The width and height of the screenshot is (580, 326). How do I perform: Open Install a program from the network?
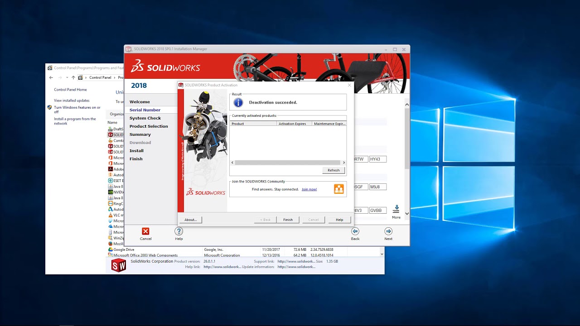coord(75,121)
